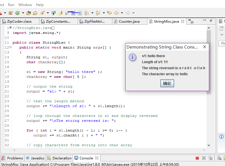Screen dimensions: 225x166
Task: Click the coverage class run icon
Action: 54,13
